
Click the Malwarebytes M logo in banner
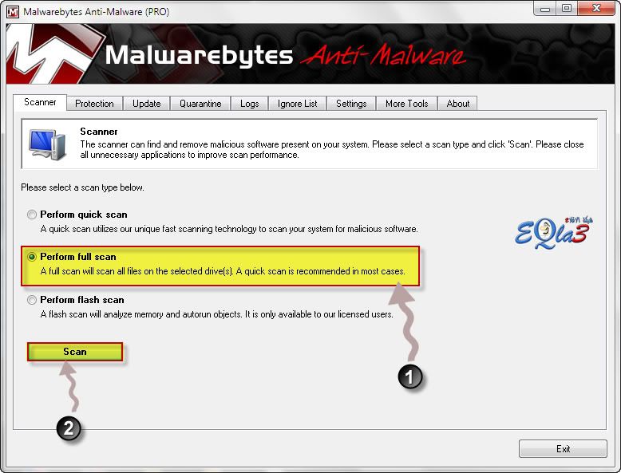pyautogui.click(x=53, y=53)
